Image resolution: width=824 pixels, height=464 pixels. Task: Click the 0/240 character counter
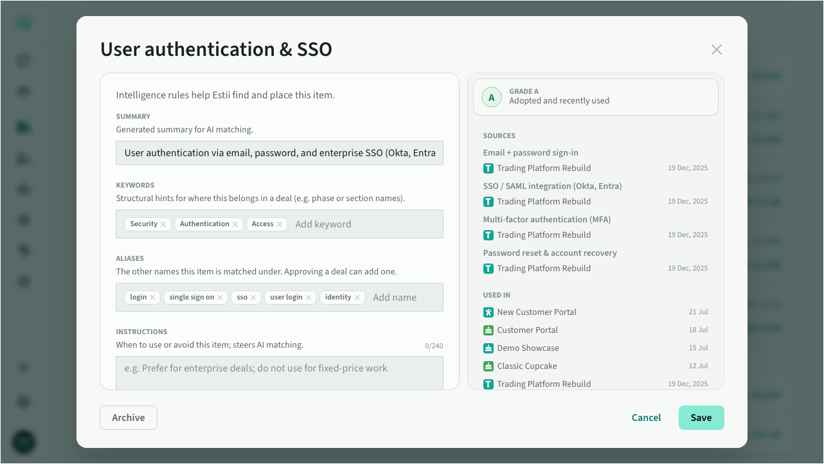(x=434, y=346)
